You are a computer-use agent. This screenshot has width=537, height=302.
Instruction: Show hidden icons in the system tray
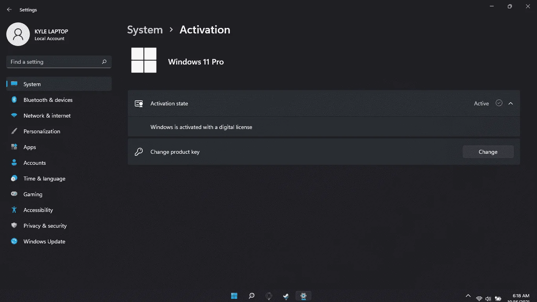click(x=468, y=296)
